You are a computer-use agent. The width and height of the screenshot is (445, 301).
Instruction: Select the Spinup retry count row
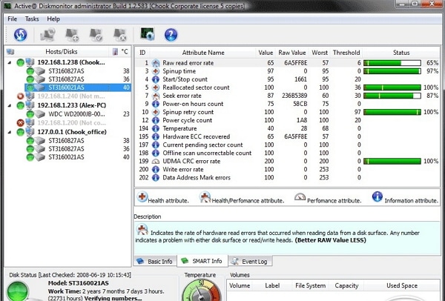[287, 112]
